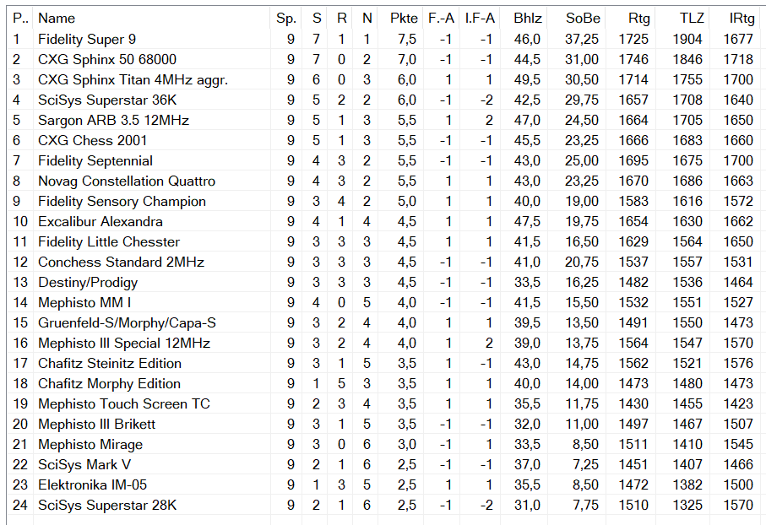766x525 pixels.
Task: Sort by the SoBe column header
Action: click(582, 18)
